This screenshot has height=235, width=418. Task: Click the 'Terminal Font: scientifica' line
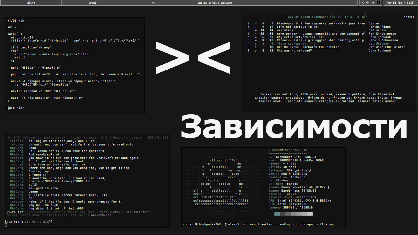[x=292, y=197]
